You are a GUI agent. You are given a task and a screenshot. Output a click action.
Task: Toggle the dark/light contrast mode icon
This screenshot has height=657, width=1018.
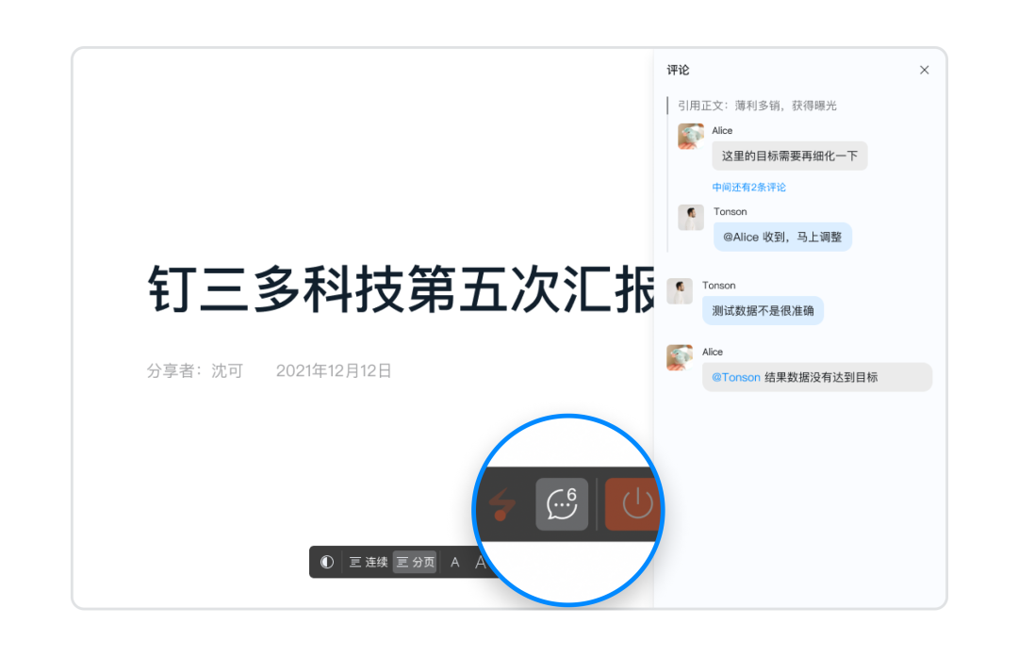pyautogui.click(x=326, y=562)
